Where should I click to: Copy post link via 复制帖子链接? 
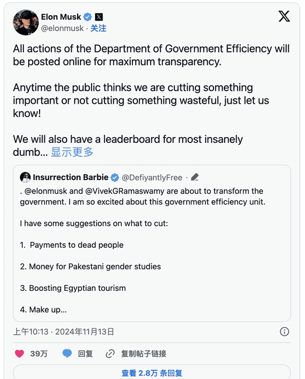point(143,354)
